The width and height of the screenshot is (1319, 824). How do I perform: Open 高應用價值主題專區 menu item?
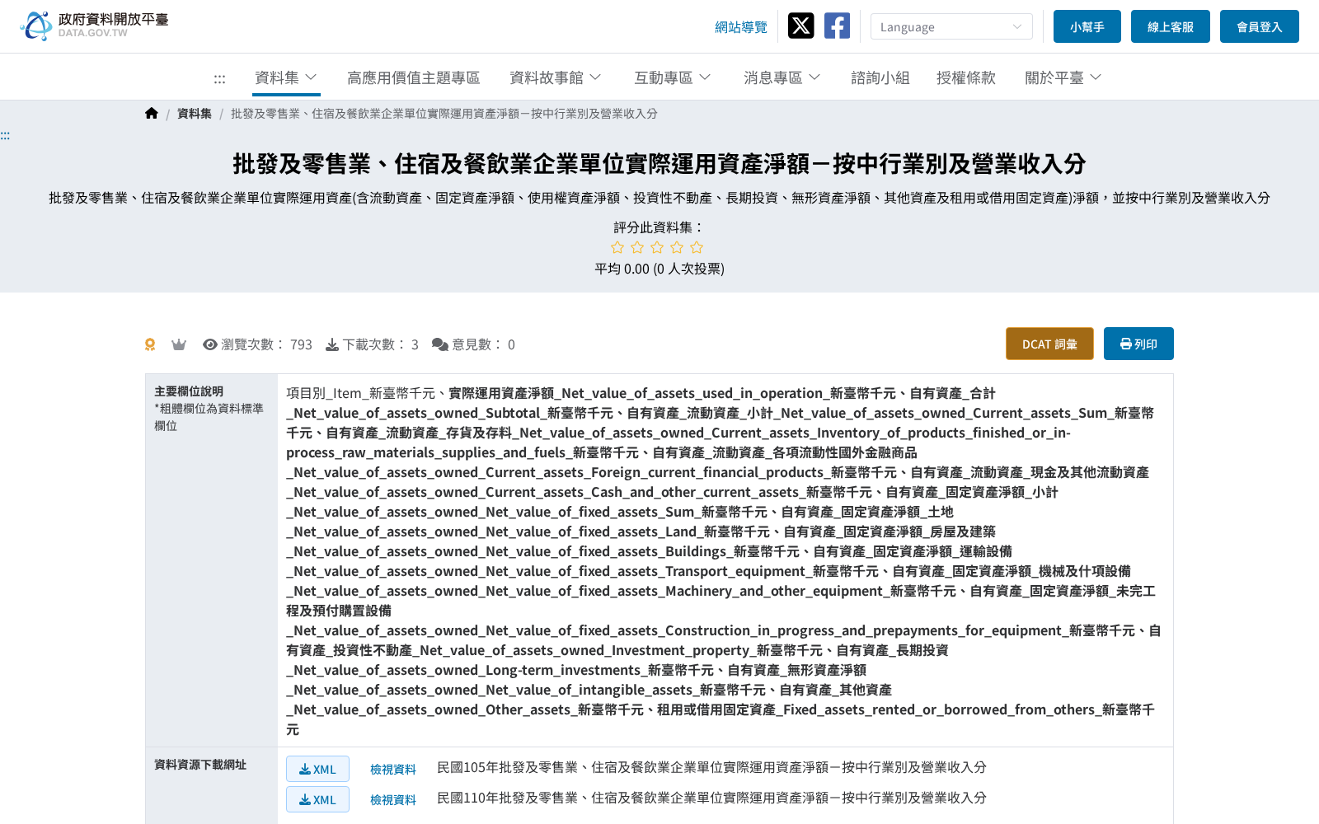point(413,77)
